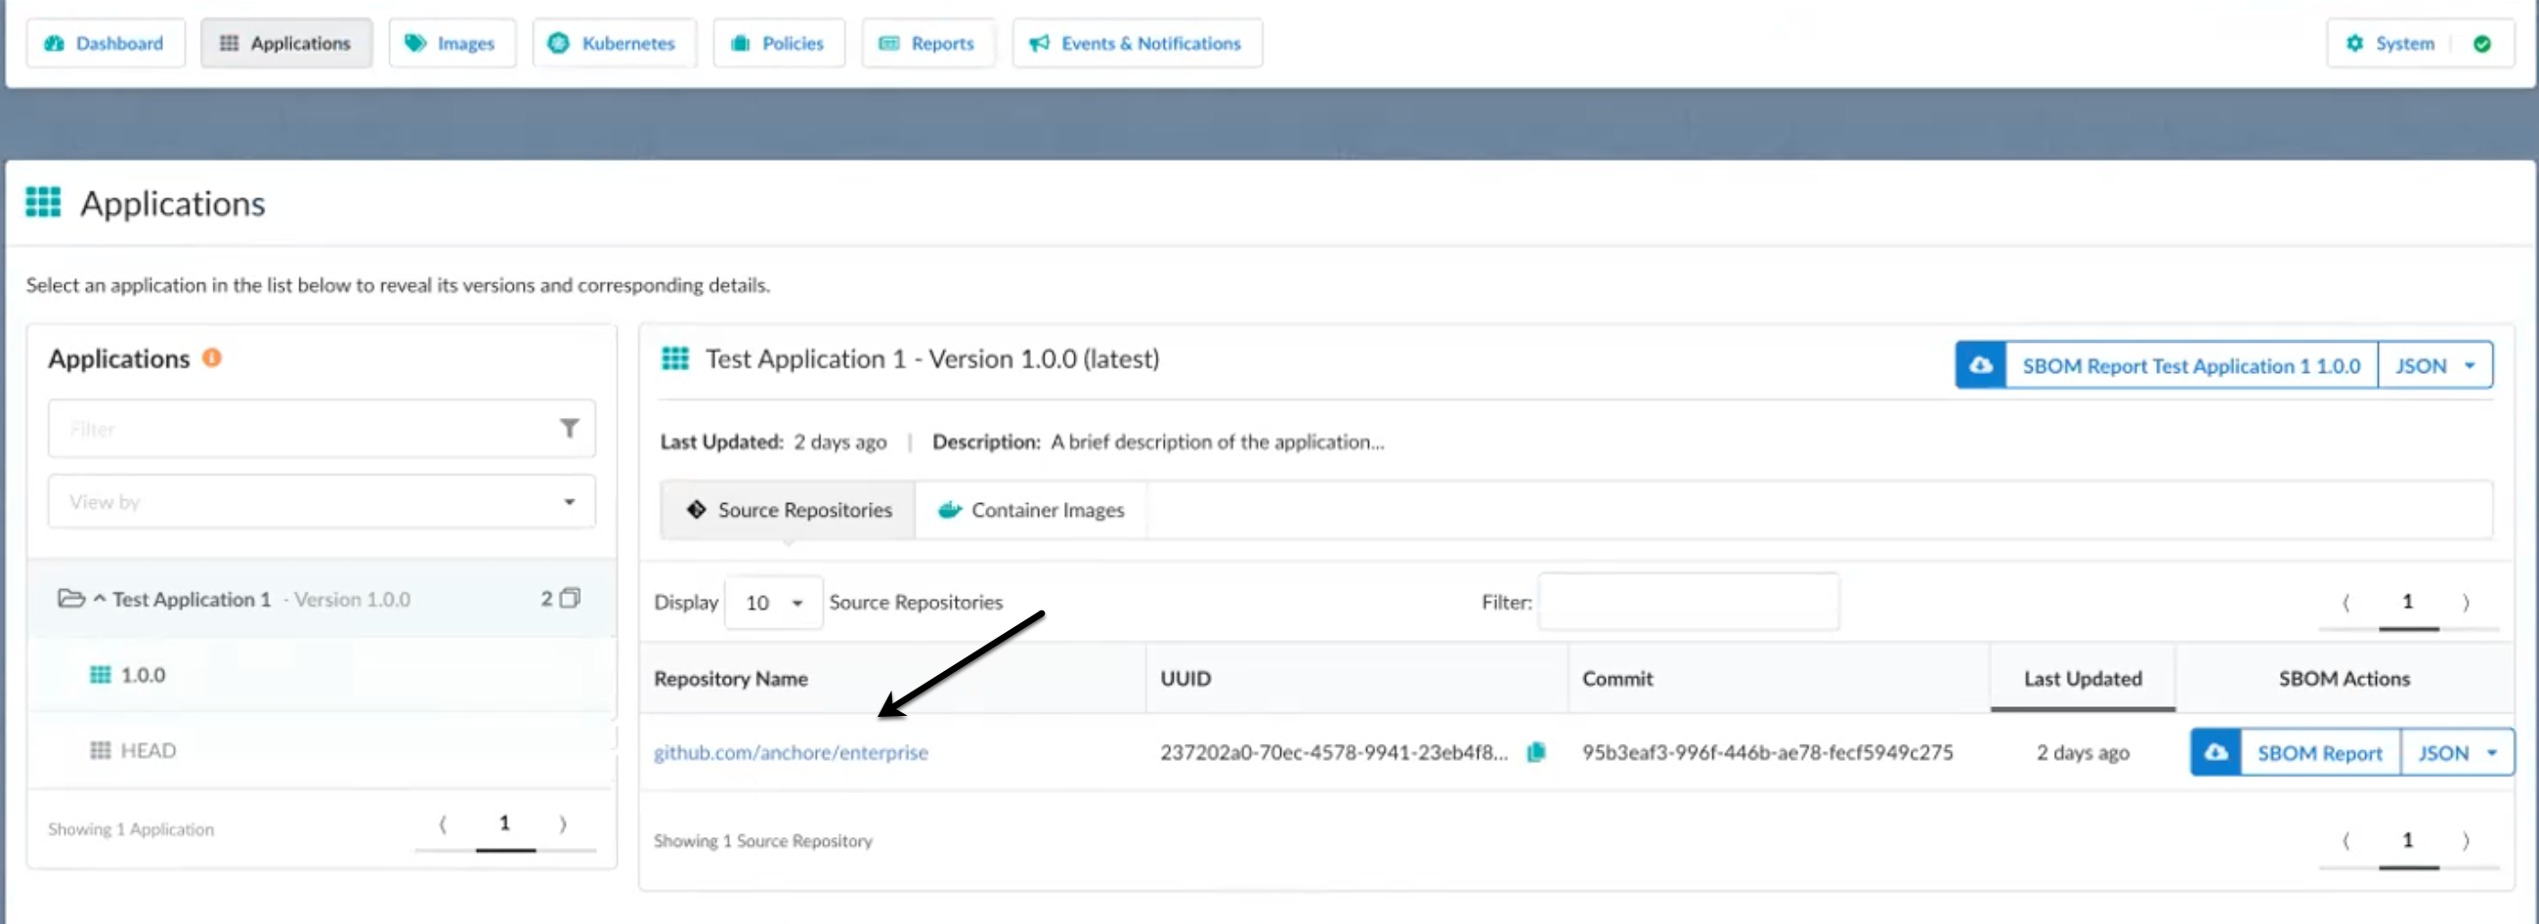Click the green system health status icon
Image resolution: width=2539 pixels, height=924 pixels.
pyautogui.click(x=2482, y=43)
